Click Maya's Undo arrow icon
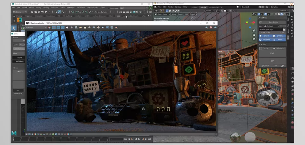Screen dimensions: 305x145 pos(42,12)
